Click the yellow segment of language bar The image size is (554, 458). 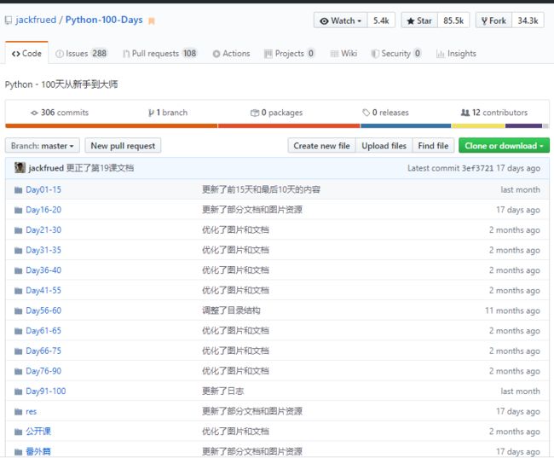pyautogui.click(x=478, y=125)
